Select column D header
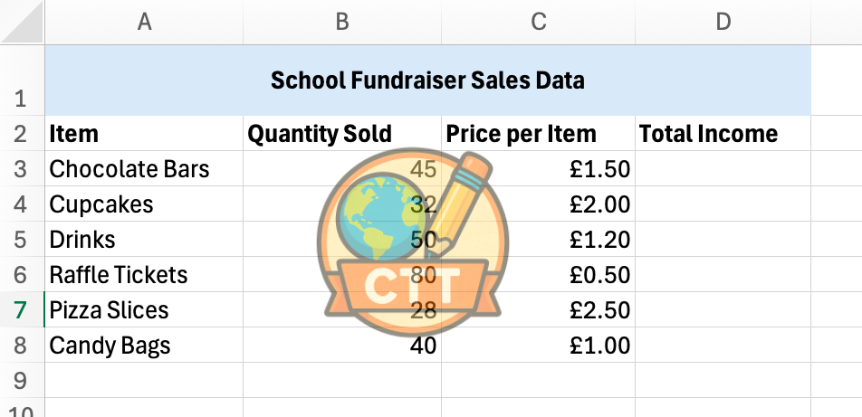This screenshot has height=417, width=862. coord(723,23)
